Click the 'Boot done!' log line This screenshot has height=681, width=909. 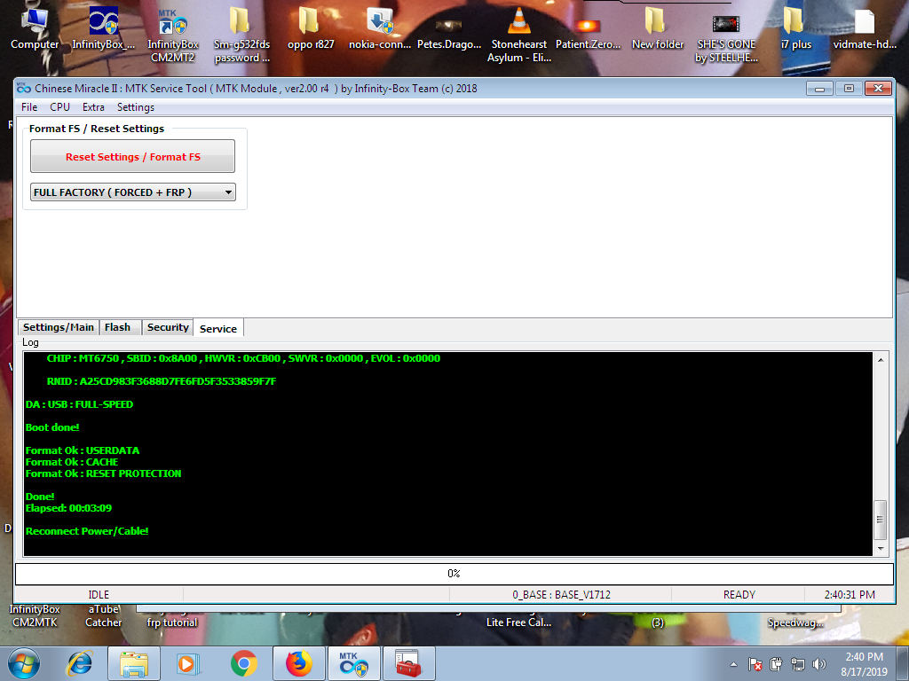52,427
